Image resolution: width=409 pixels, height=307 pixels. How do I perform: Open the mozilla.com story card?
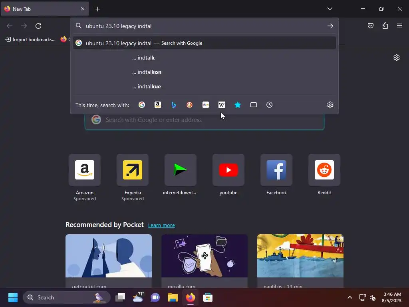tap(204, 261)
